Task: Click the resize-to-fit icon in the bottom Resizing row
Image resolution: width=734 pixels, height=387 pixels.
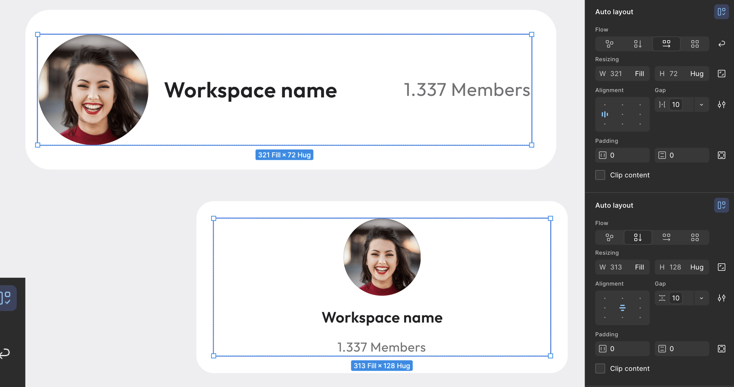Action: tap(721, 267)
